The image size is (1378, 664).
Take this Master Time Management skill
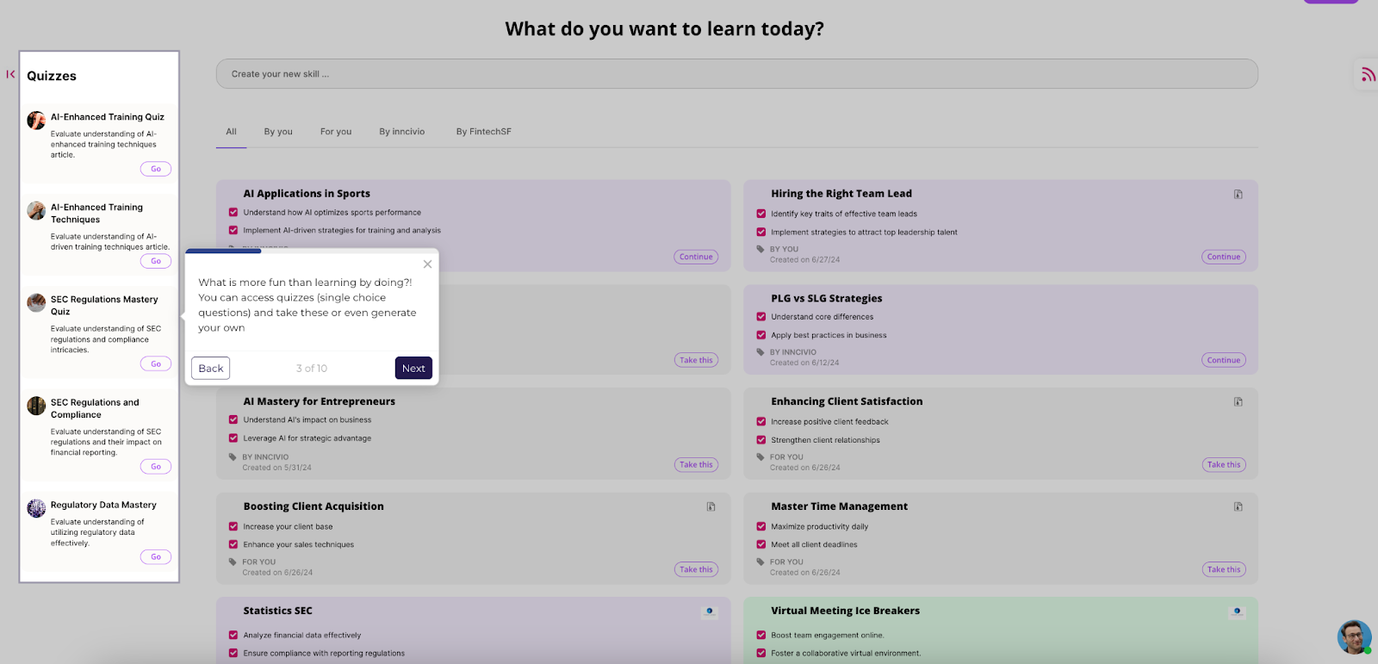[x=1224, y=569]
